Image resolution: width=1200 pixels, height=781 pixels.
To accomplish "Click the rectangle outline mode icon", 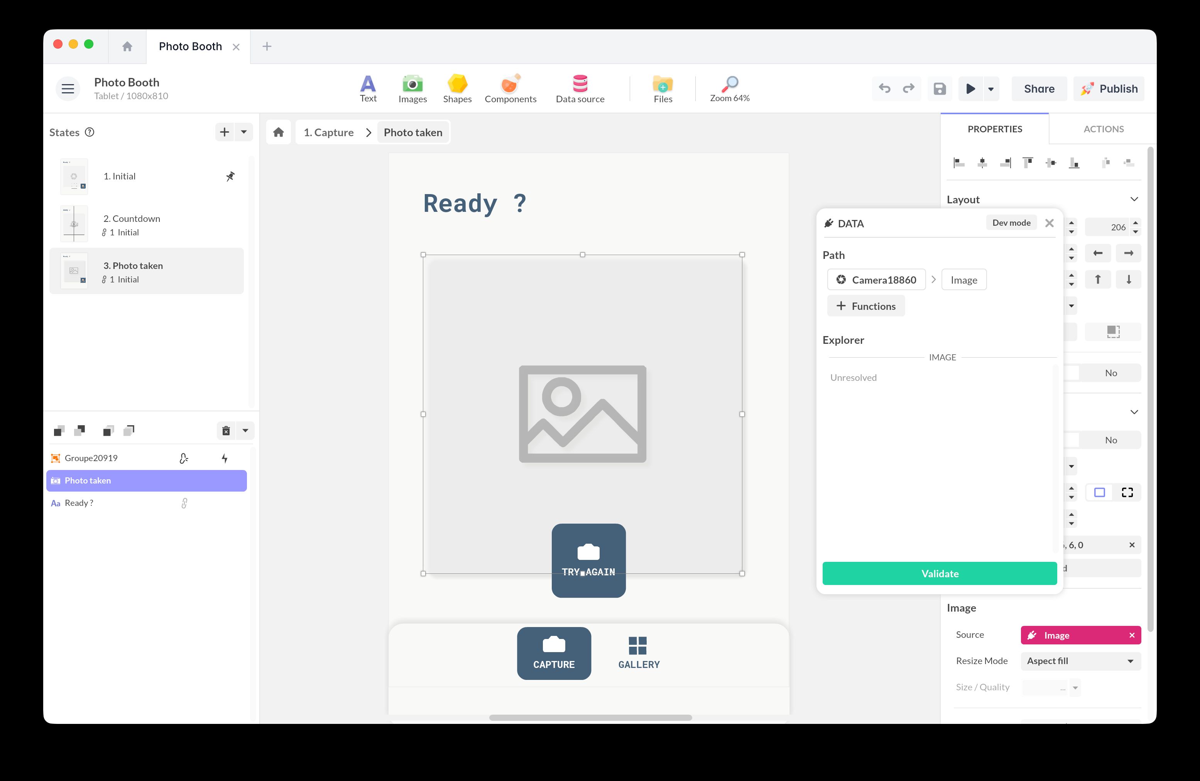I will point(1100,493).
